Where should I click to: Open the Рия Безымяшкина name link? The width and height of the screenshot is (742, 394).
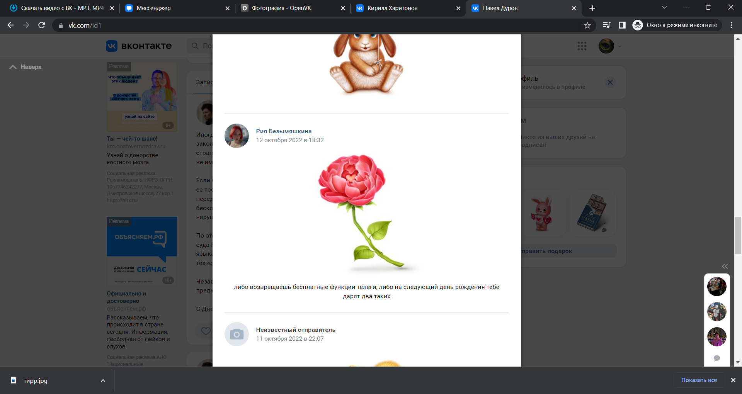[284, 131]
